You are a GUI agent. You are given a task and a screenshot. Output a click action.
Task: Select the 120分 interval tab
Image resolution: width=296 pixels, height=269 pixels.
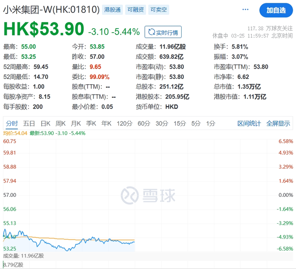124,123
